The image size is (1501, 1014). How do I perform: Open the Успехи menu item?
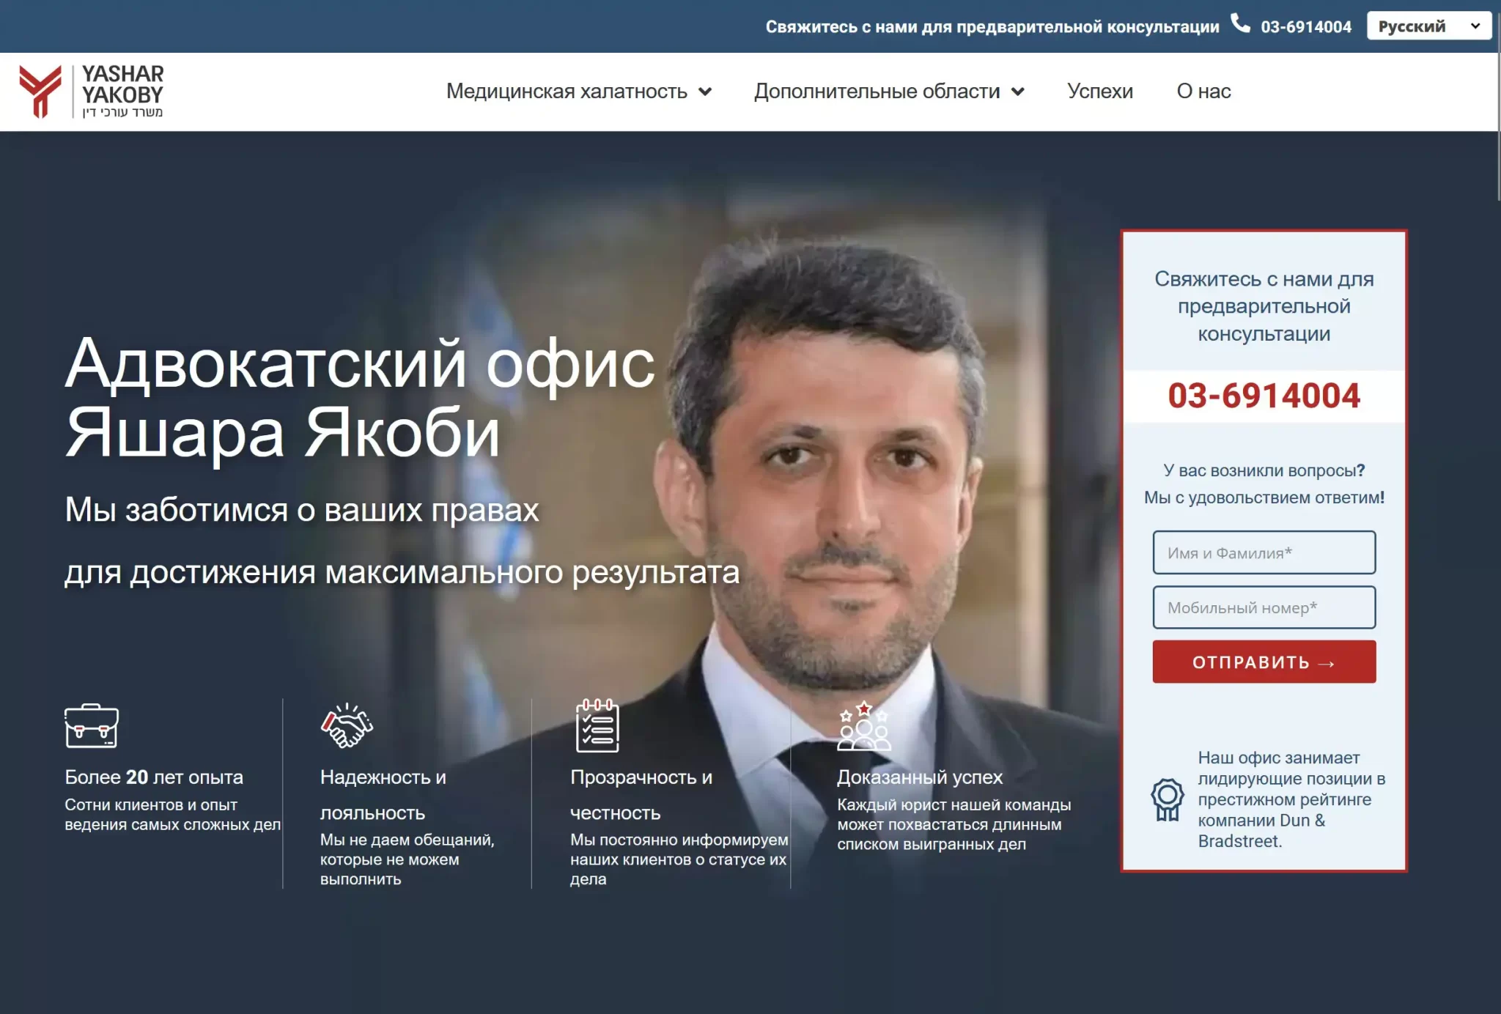pos(1099,91)
